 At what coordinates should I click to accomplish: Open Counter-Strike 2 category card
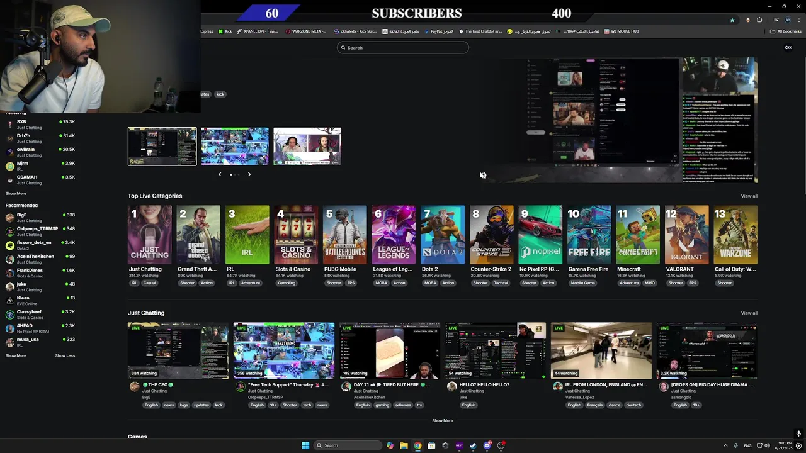click(491, 235)
